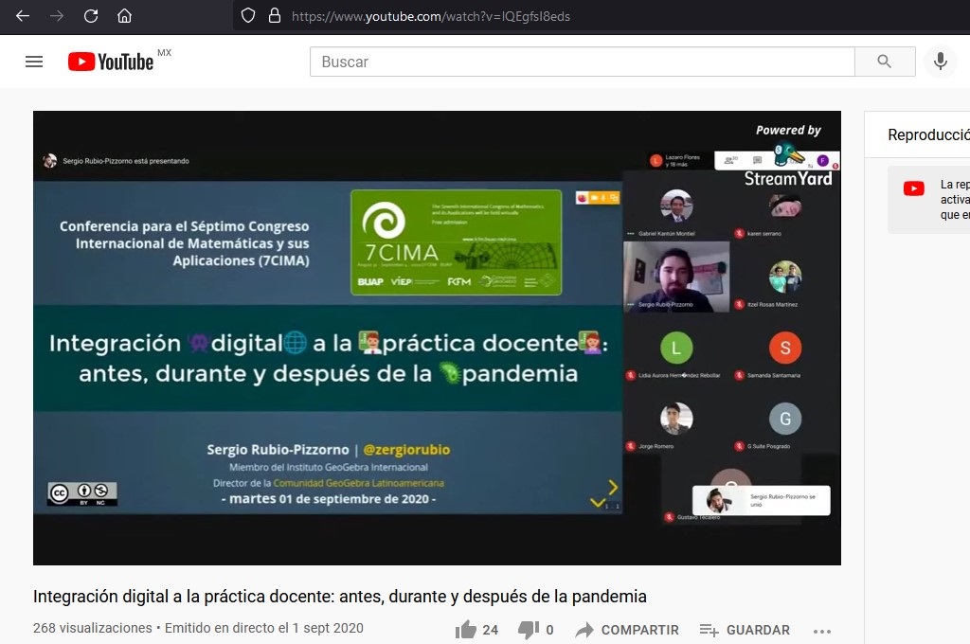Open the browser home page icon
Image resolution: width=970 pixels, height=644 pixels.
(x=124, y=16)
